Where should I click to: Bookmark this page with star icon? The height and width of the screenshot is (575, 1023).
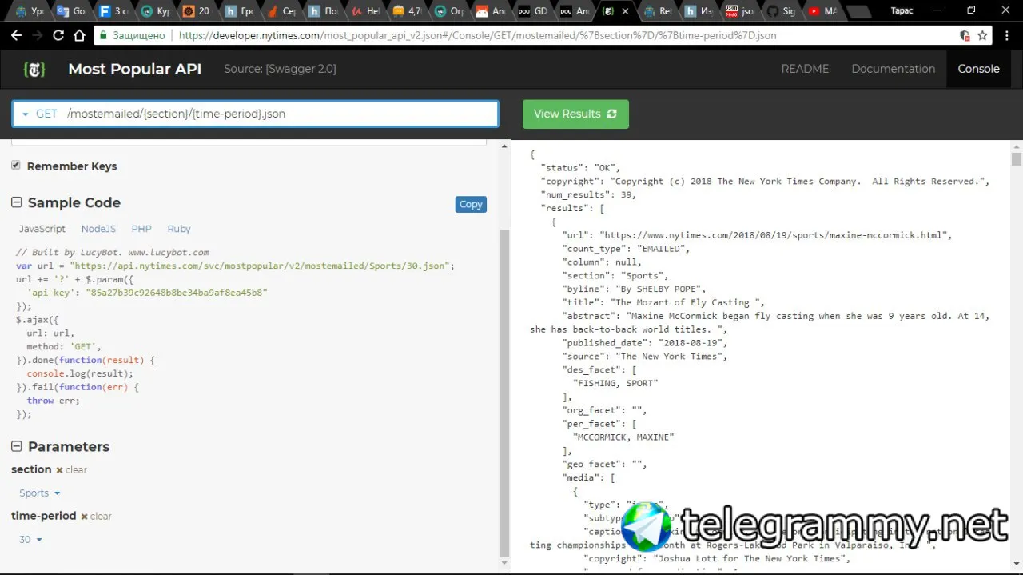pyautogui.click(x=983, y=35)
